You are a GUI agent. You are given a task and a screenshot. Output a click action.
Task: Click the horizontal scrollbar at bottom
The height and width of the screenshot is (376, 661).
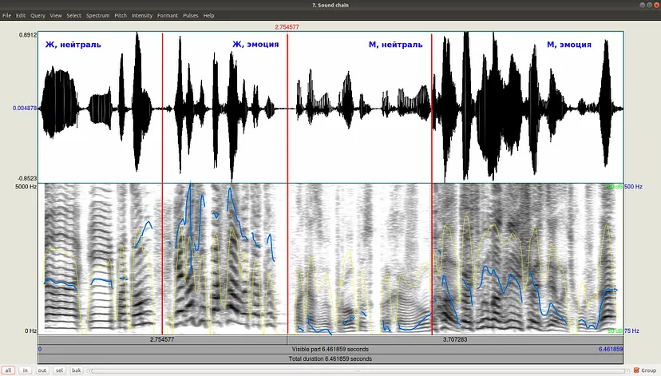tap(358, 371)
